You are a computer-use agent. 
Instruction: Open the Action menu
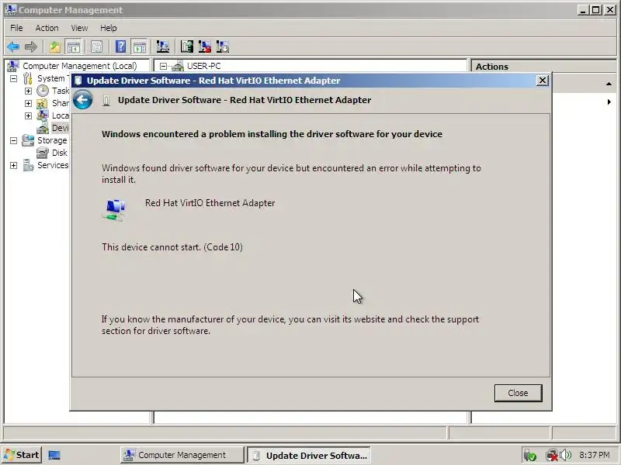(x=47, y=28)
